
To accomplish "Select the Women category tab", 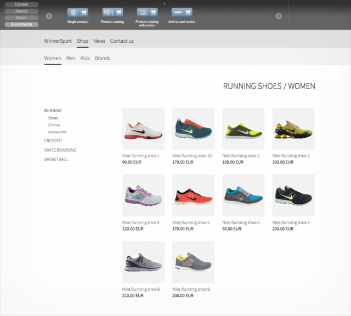I will click(x=53, y=58).
